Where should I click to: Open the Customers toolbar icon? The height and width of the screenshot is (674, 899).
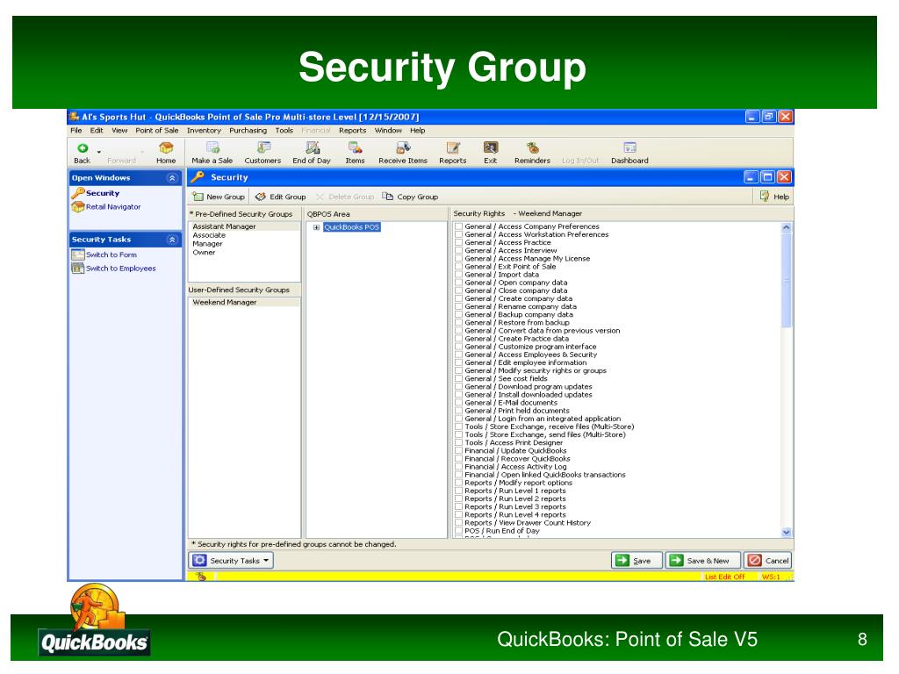pos(263,147)
